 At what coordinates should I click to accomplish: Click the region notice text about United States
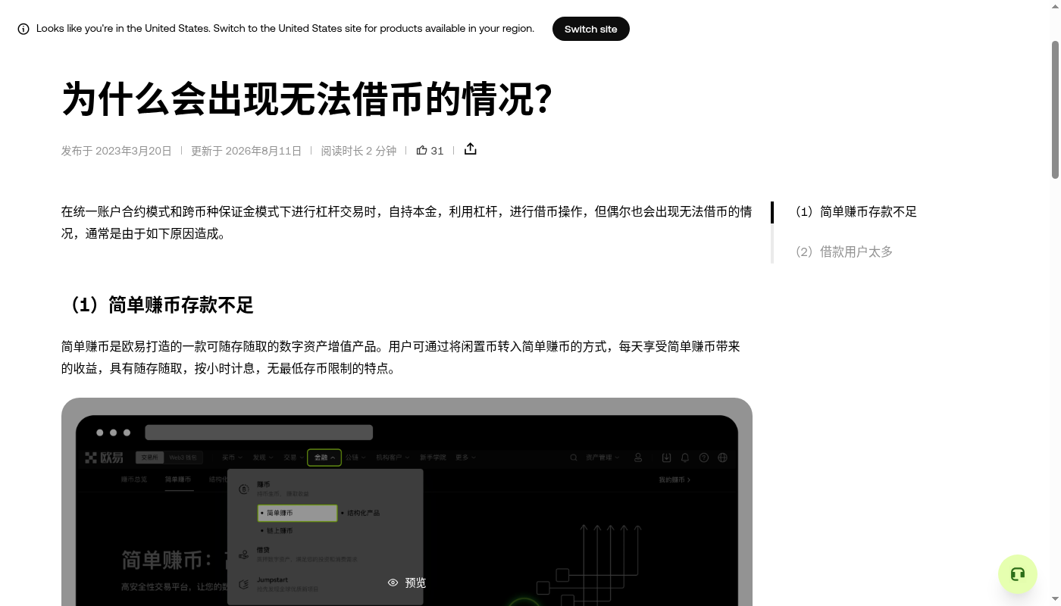coord(285,28)
